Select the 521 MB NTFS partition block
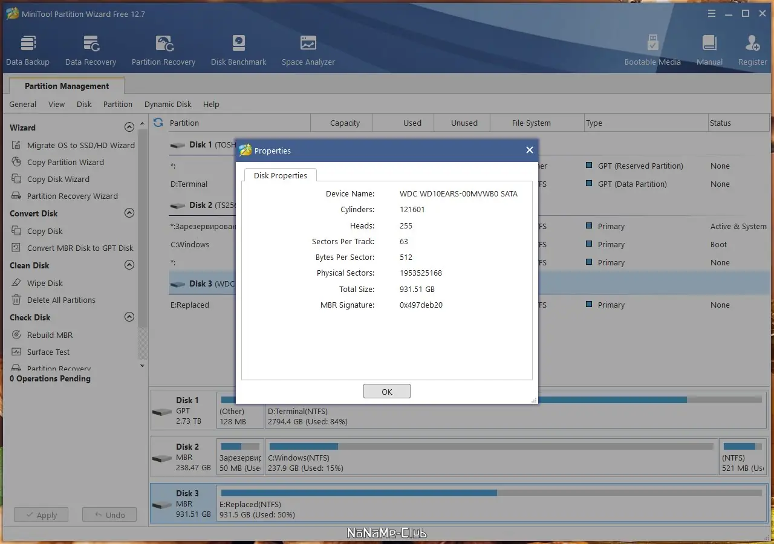This screenshot has width=774, height=544. click(743, 458)
